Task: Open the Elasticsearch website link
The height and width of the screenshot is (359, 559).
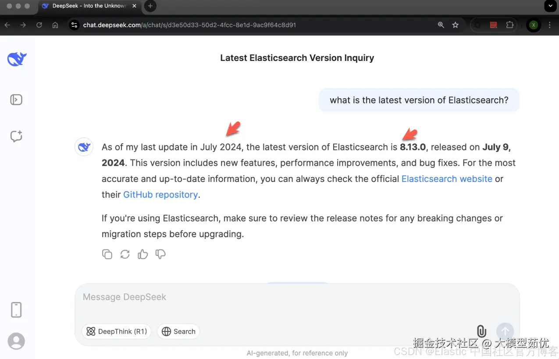Action: 447,179
